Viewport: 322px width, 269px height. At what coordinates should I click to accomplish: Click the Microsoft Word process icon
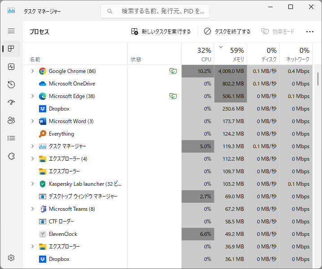[x=43, y=121]
